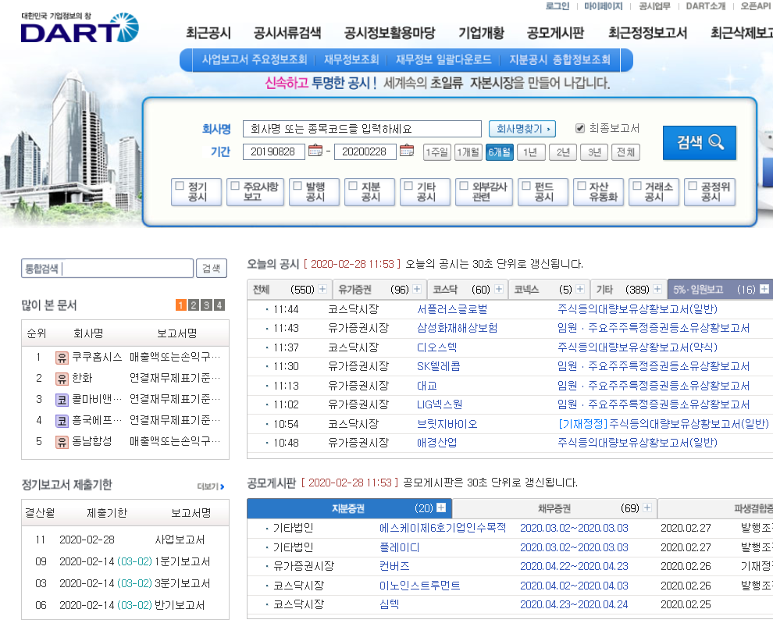This screenshot has width=773, height=634.
Task: Open the 기업개황 menu
Action: [x=481, y=33]
